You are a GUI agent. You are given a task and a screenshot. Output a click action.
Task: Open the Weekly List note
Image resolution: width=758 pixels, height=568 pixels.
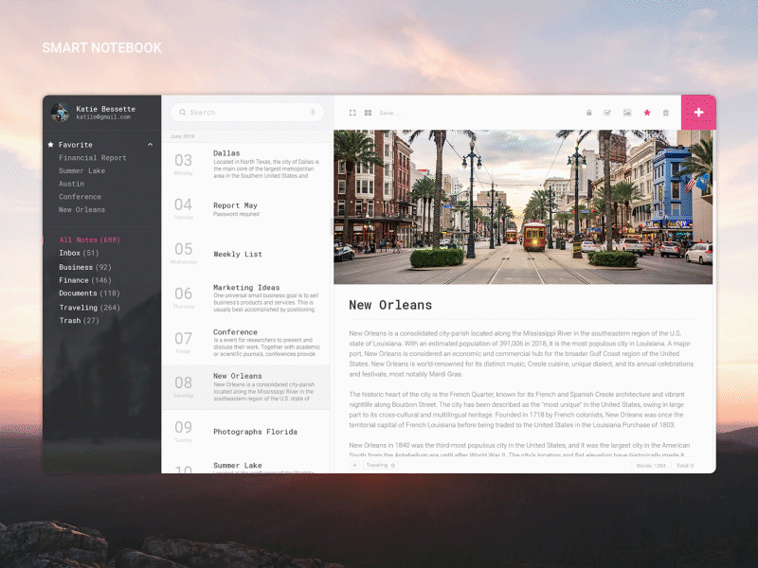pos(245,254)
